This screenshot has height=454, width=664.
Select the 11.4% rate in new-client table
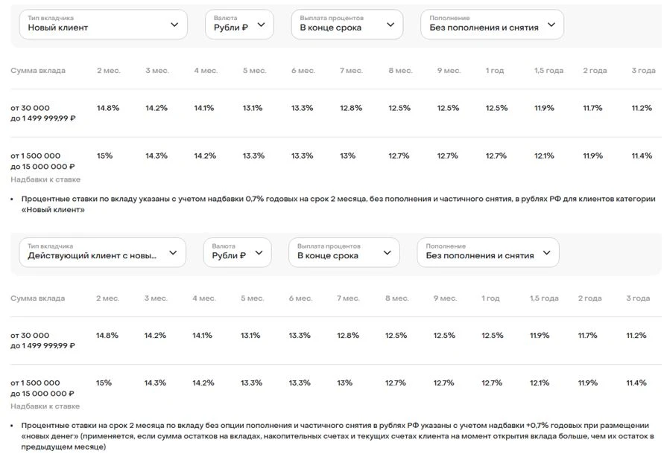pyautogui.click(x=642, y=156)
